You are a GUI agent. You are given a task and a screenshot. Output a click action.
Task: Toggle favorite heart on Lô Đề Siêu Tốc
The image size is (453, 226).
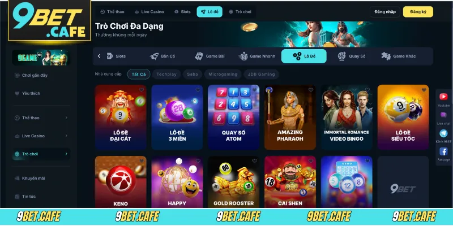point(424,90)
